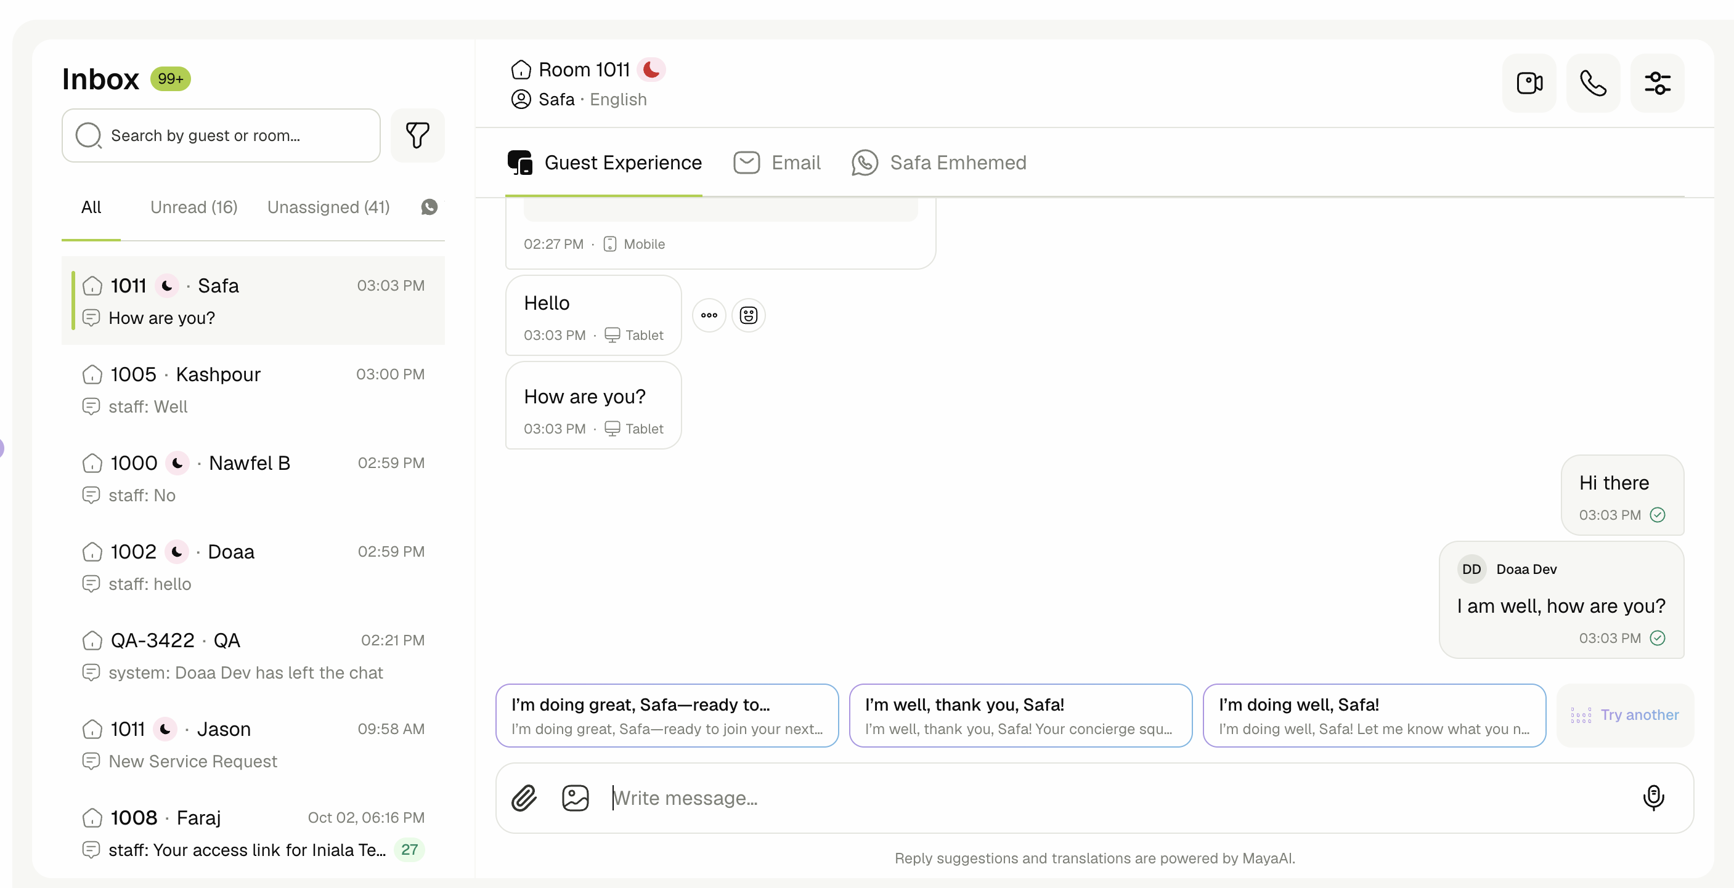The width and height of the screenshot is (1734, 888).
Task: Show Unassigned (41) conversations
Action: point(328,207)
